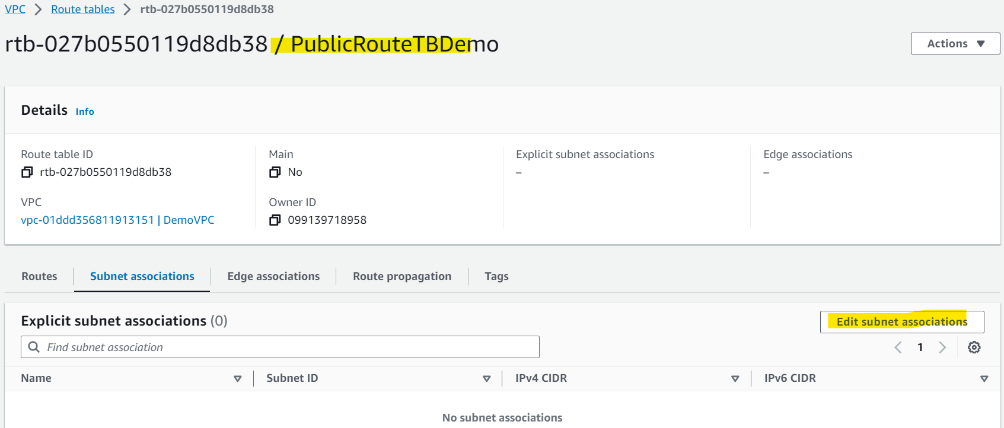Click the No subnet associations message
Screen dimensions: 1004x428
(502, 418)
